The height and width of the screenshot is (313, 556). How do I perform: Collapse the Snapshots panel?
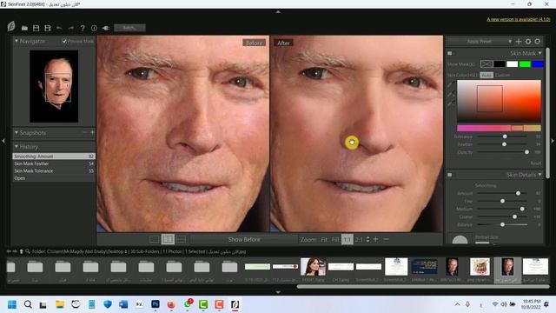click(17, 132)
